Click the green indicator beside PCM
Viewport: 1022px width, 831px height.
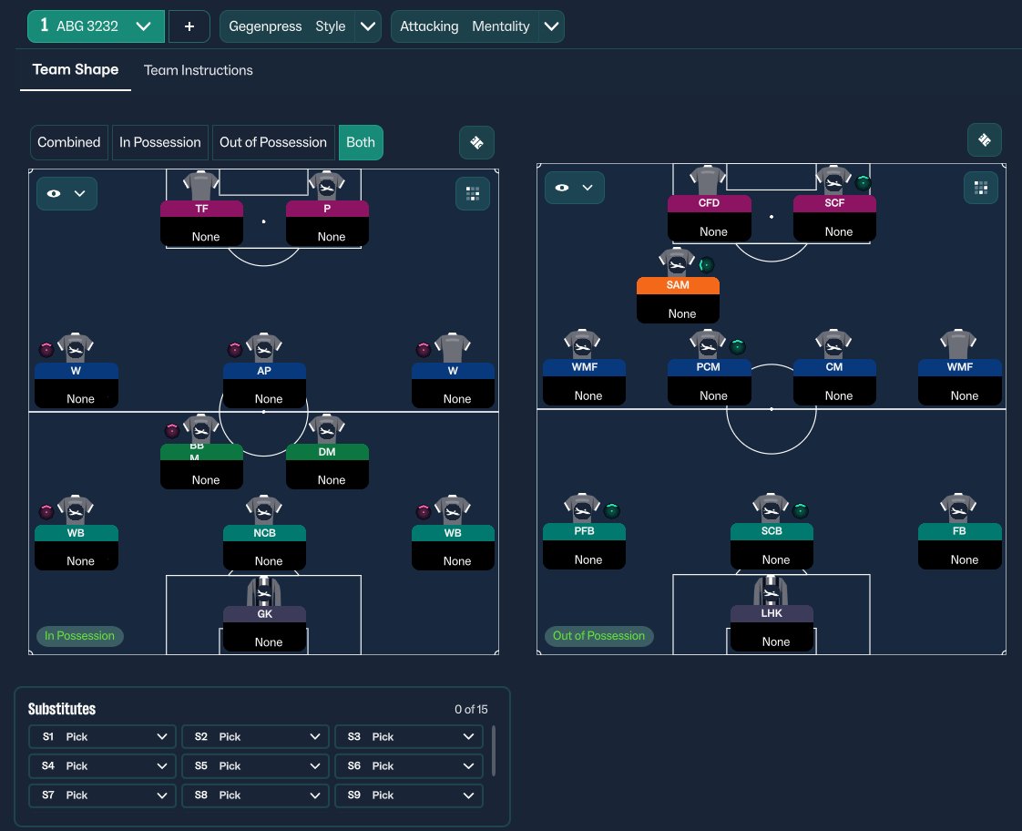click(737, 347)
